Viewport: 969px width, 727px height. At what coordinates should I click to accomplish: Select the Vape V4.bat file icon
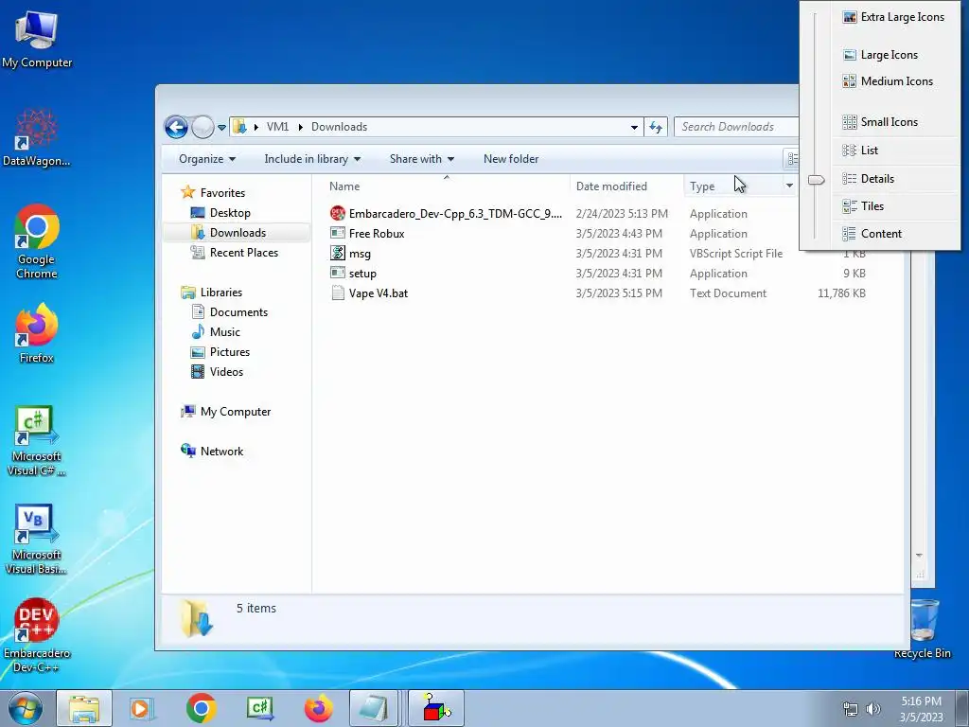338,293
